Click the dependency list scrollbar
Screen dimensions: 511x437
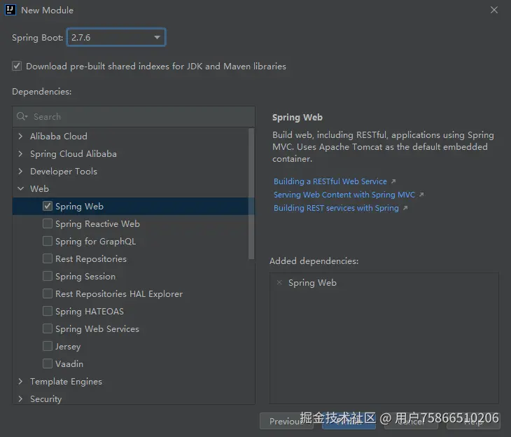click(x=251, y=193)
